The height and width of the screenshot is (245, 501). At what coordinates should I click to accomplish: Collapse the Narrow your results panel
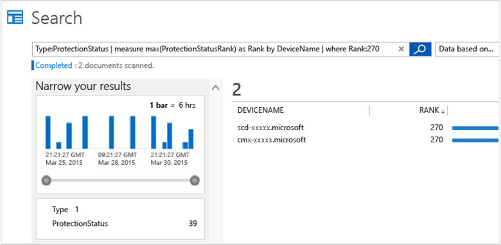[x=216, y=87]
